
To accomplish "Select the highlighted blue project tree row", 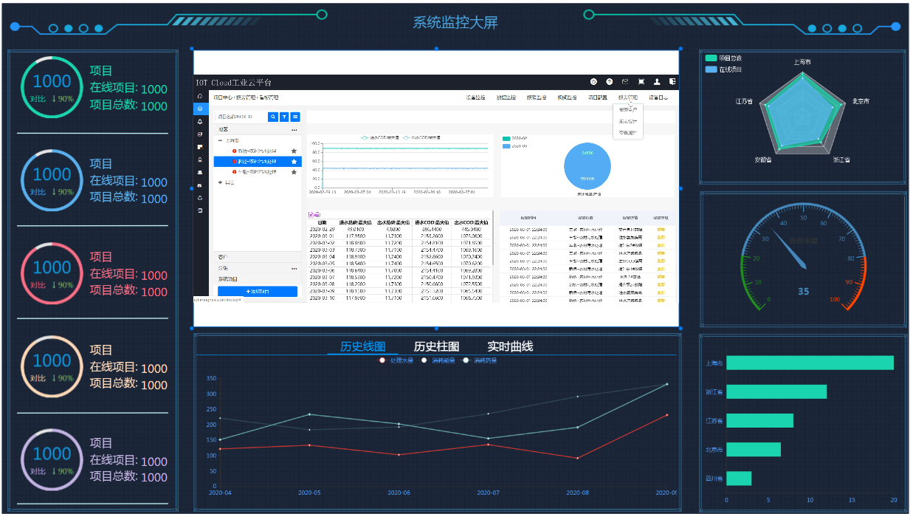I will (257, 161).
